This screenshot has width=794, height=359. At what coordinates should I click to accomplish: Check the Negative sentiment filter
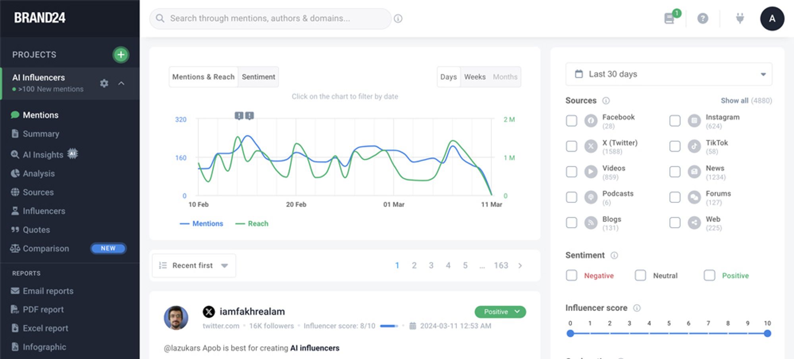(x=572, y=275)
